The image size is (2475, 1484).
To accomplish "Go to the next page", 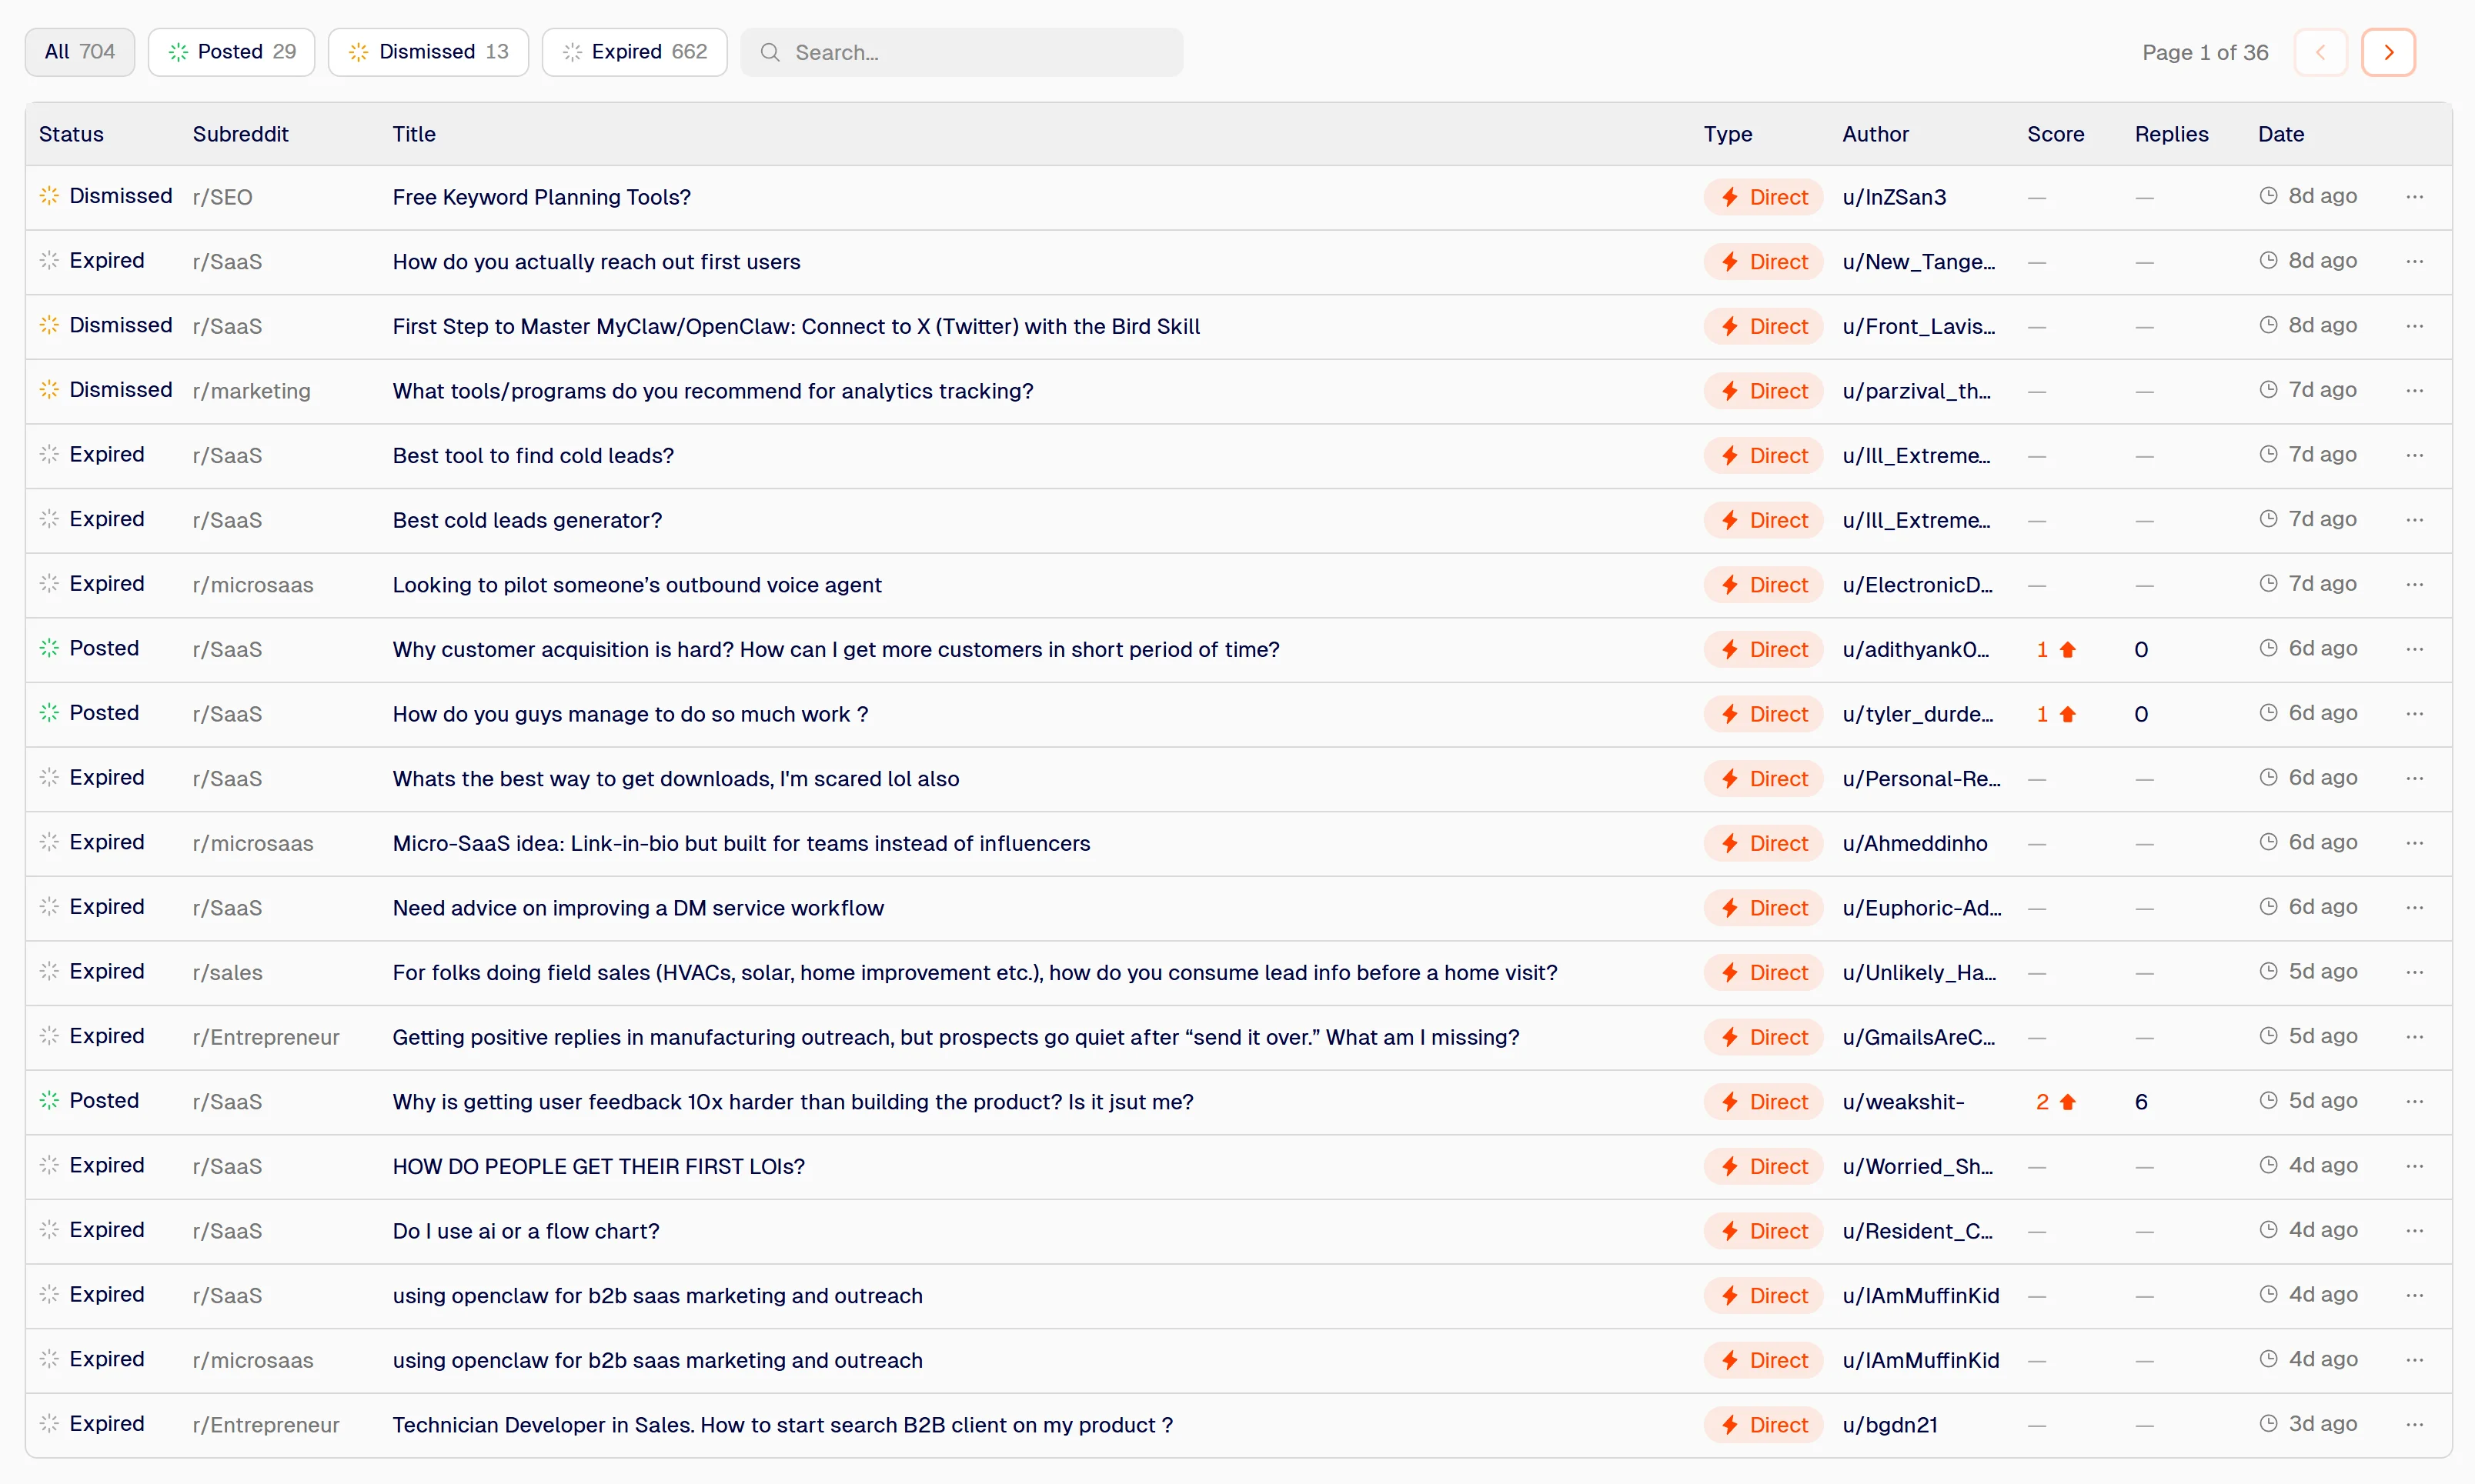I will [2388, 52].
